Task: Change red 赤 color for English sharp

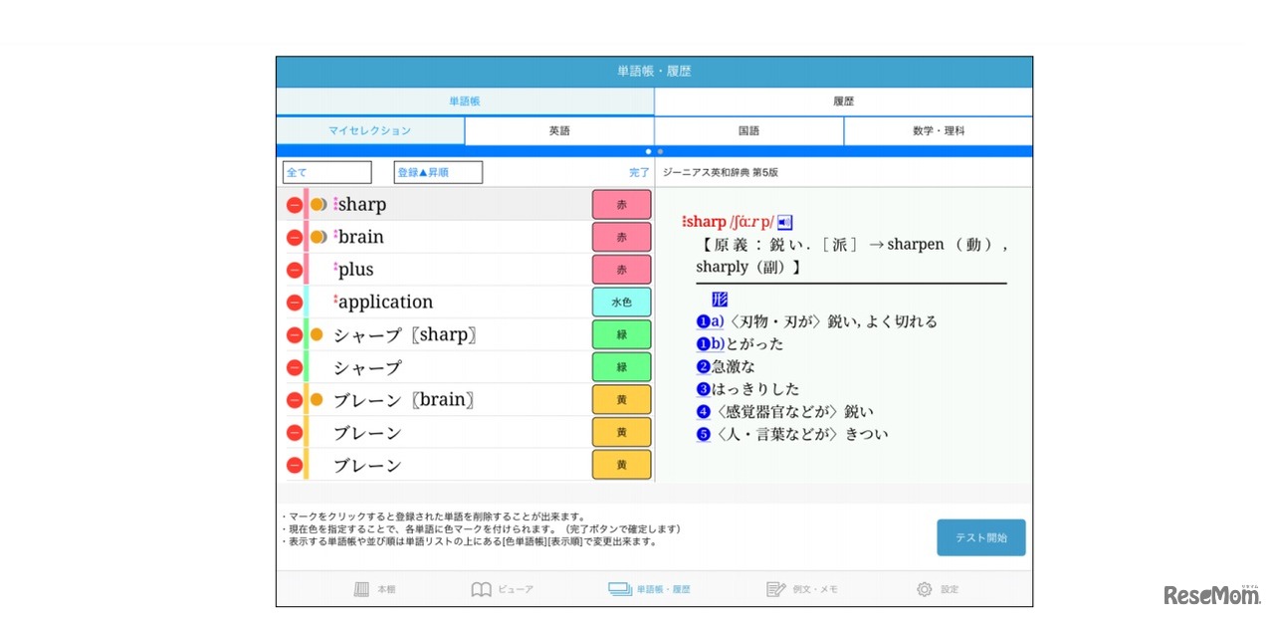Action: point(622,205)
